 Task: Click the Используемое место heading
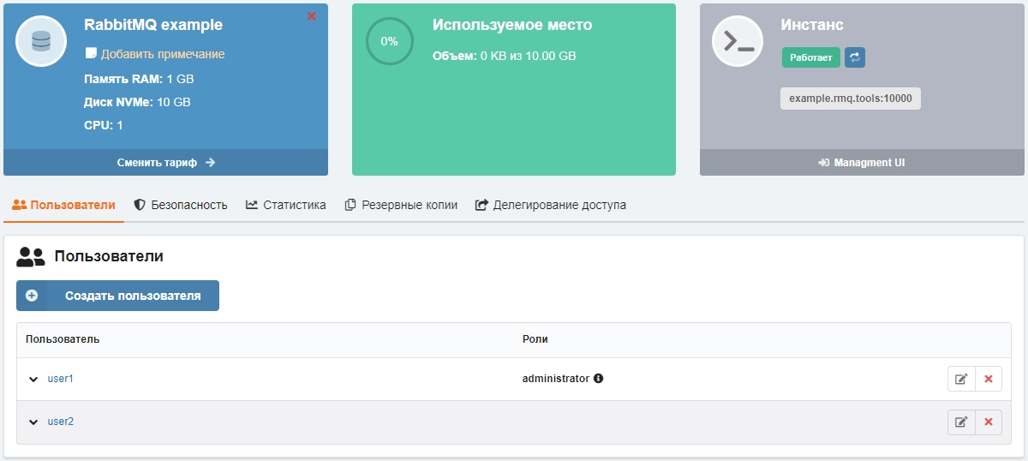click(x=512, y=25)
